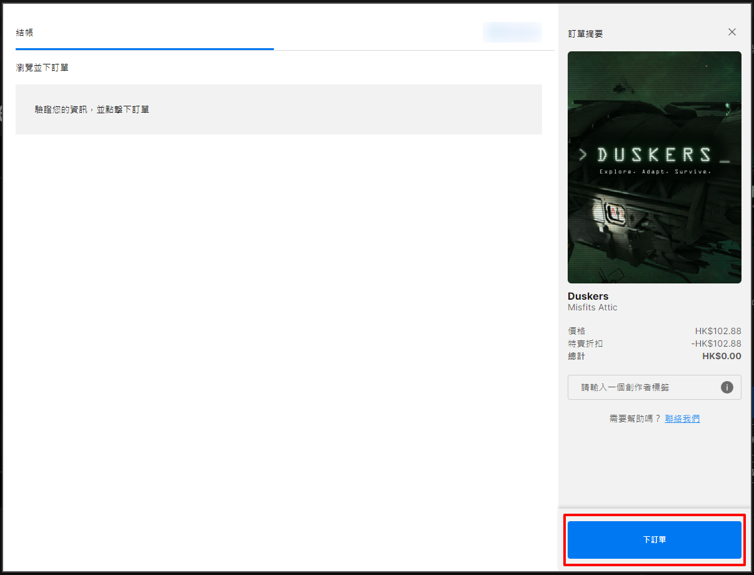This screenshot has height=575, width=754.
Task: Click the 瀏覽並下訂單 heading
Action: [42, 67]
